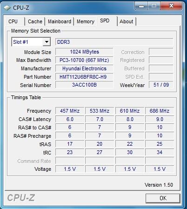Click the Part Number HMT112U6BFR8C-H9 field
This screenshot has width=187, height=209.
tap(84, 77)
